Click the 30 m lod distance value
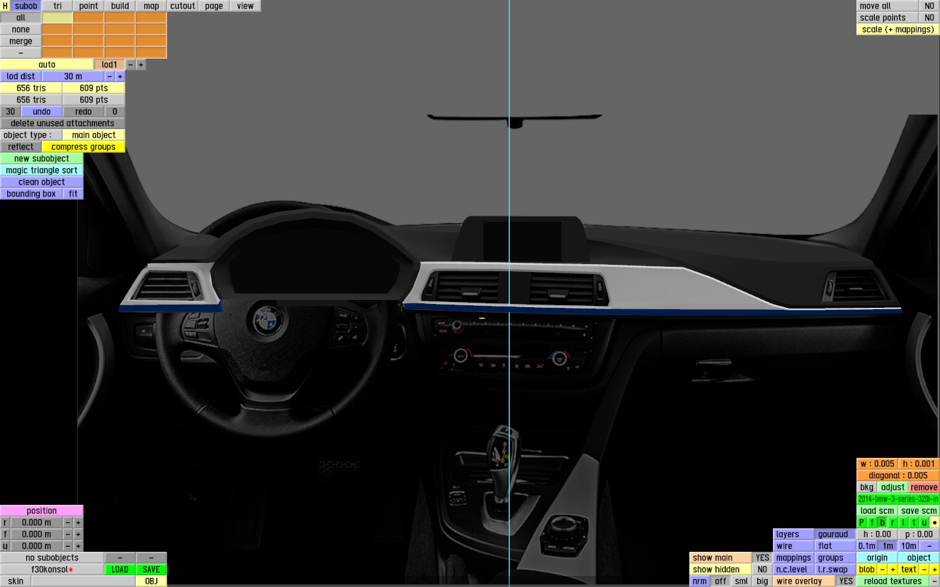This screenshot has width=940, height=587. tap(73, 76)
